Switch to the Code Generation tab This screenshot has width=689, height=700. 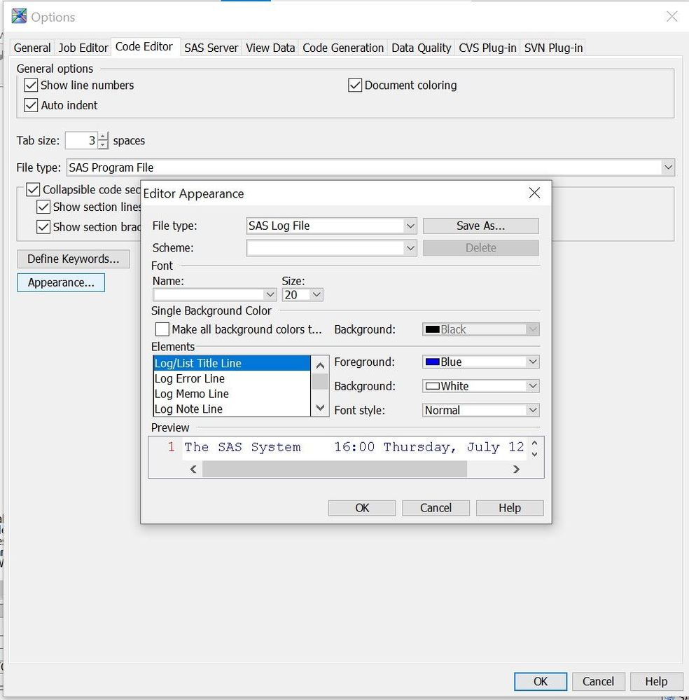343,48
